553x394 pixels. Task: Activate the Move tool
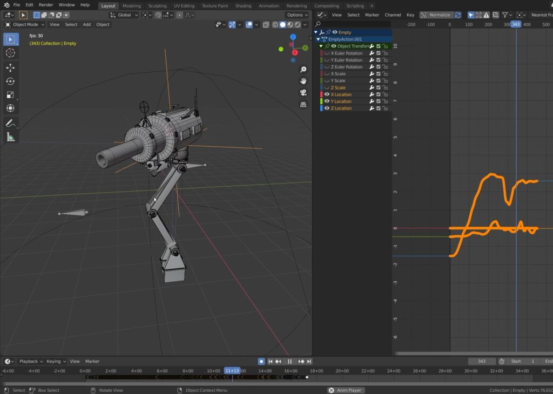[10, 67]
